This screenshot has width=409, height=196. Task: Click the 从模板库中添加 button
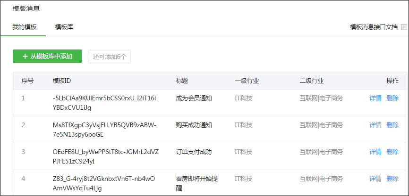click(47, 56)
